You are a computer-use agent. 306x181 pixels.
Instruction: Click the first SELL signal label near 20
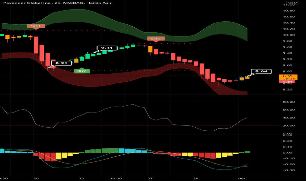click(36, 26)
